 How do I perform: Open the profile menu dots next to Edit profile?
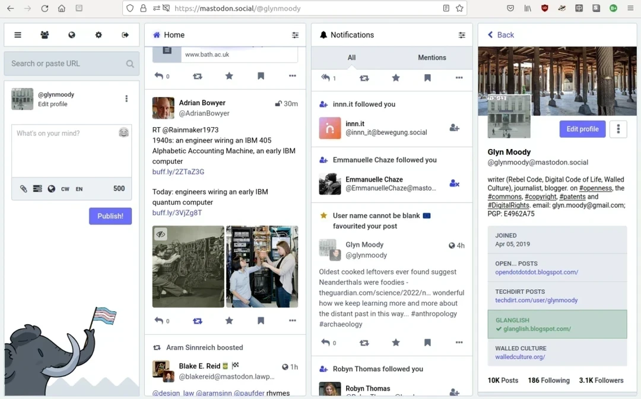coord(618,129)
